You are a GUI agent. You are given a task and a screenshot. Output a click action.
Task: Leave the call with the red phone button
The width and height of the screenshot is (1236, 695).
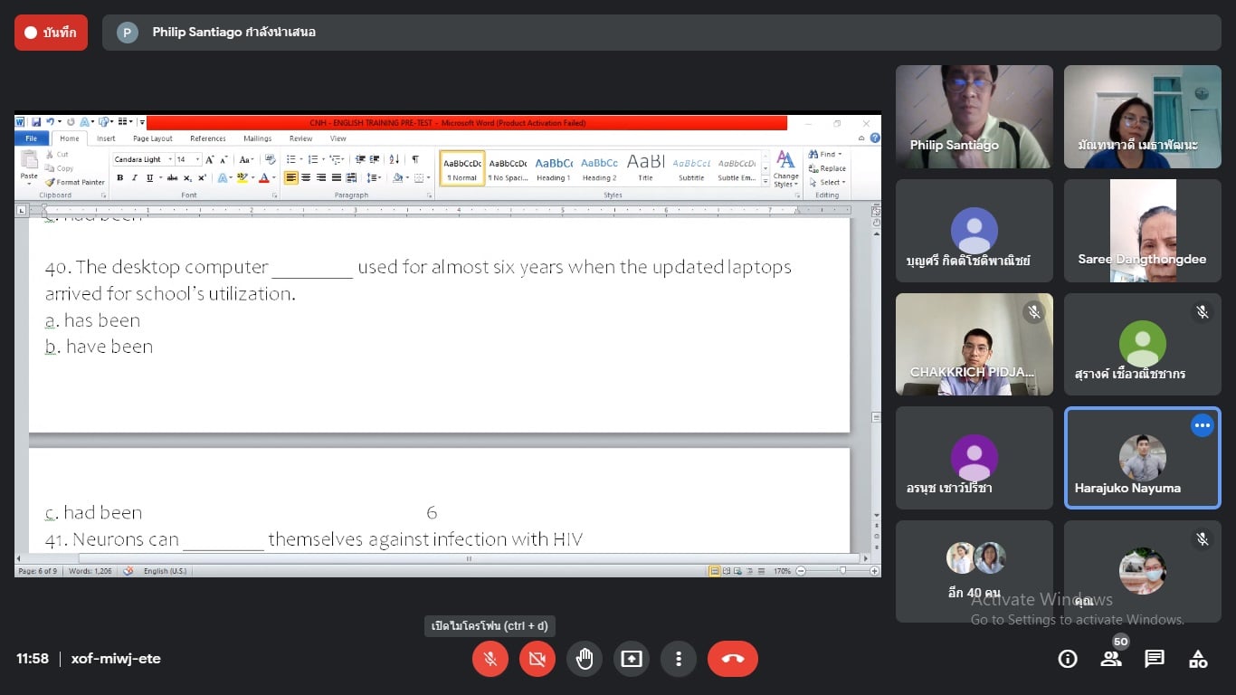[732, 659]
